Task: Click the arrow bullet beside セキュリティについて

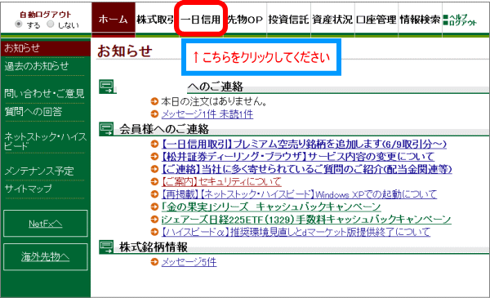Action: pyautogui.click(x=154, y=181)
